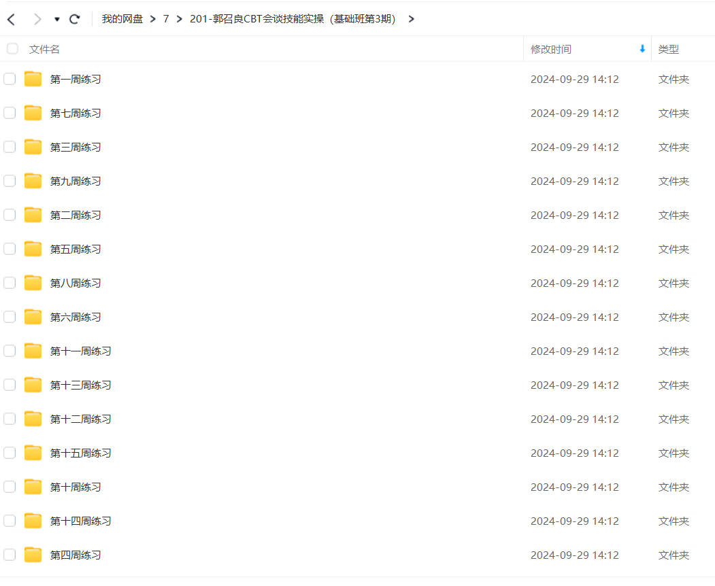Click the folder icon of 第一周练习
715x586 pixels.
pos(33,79)
